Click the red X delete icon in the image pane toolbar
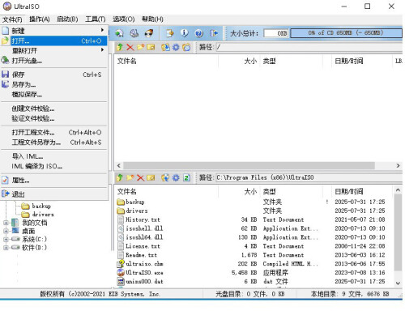Screen dimensions: 405x311 pyautogui.click(x=130, y=47)
